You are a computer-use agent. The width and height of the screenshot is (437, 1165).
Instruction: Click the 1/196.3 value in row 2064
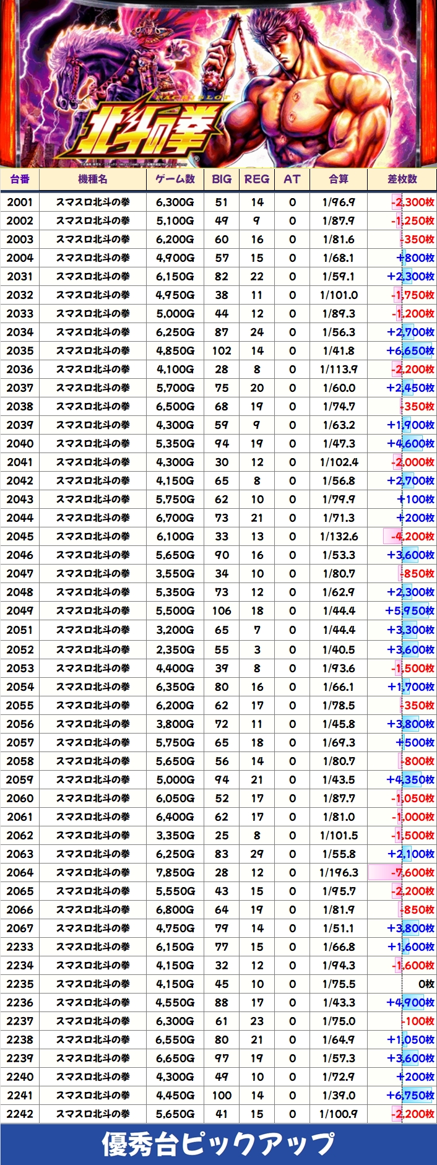point(339,872)
